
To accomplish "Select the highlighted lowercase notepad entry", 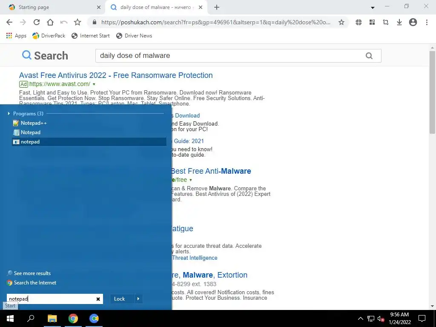I will pyautogui.click(x=89, y=142).
